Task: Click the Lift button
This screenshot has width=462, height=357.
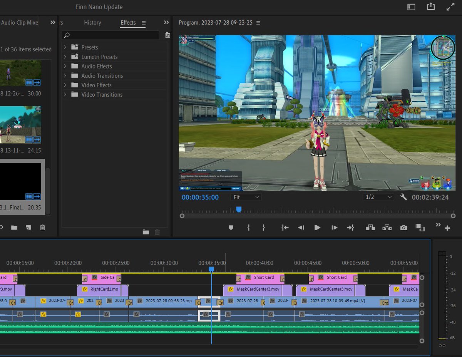Action: pyautogui.click(x=370, y=228)
